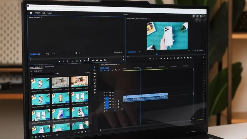Click Extract button in Program monitor

pos(182,58)
